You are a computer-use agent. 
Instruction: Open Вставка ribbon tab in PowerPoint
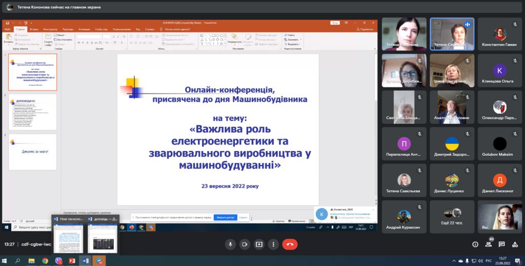point(34,29)
